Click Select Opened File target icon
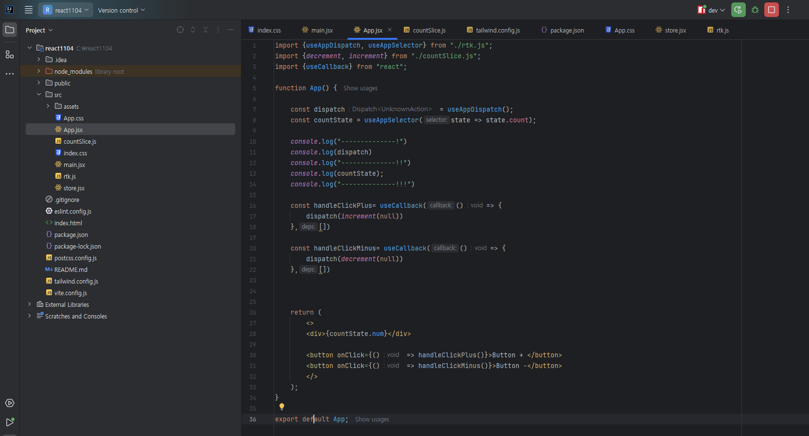This screenshot has width=809, height=436. 180,30
